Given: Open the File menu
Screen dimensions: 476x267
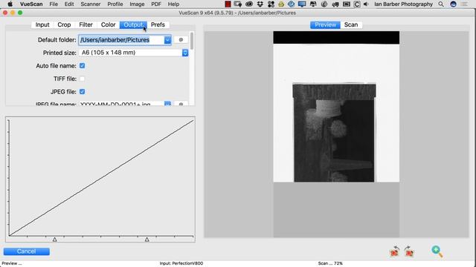Looking at the screenshot, I should (54, 4).
